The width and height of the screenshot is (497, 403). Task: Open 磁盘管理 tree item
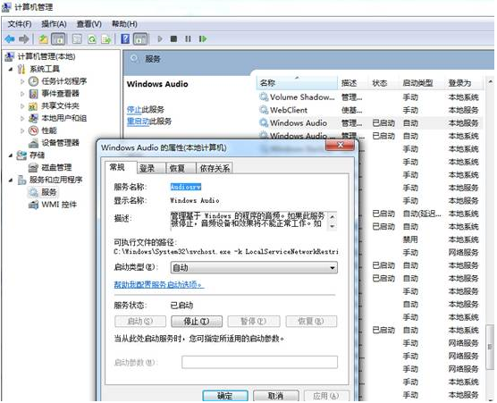[x=56, y=167]
